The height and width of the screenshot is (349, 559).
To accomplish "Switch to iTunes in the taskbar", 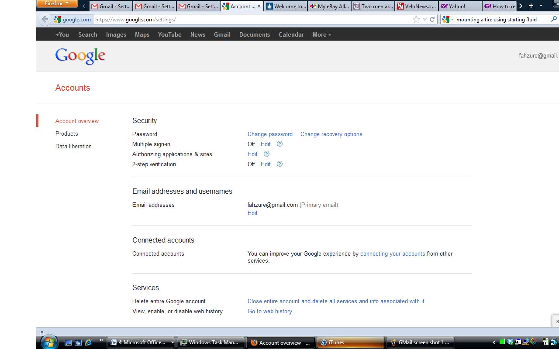I will pyautogui.click(x=350, y=342).
